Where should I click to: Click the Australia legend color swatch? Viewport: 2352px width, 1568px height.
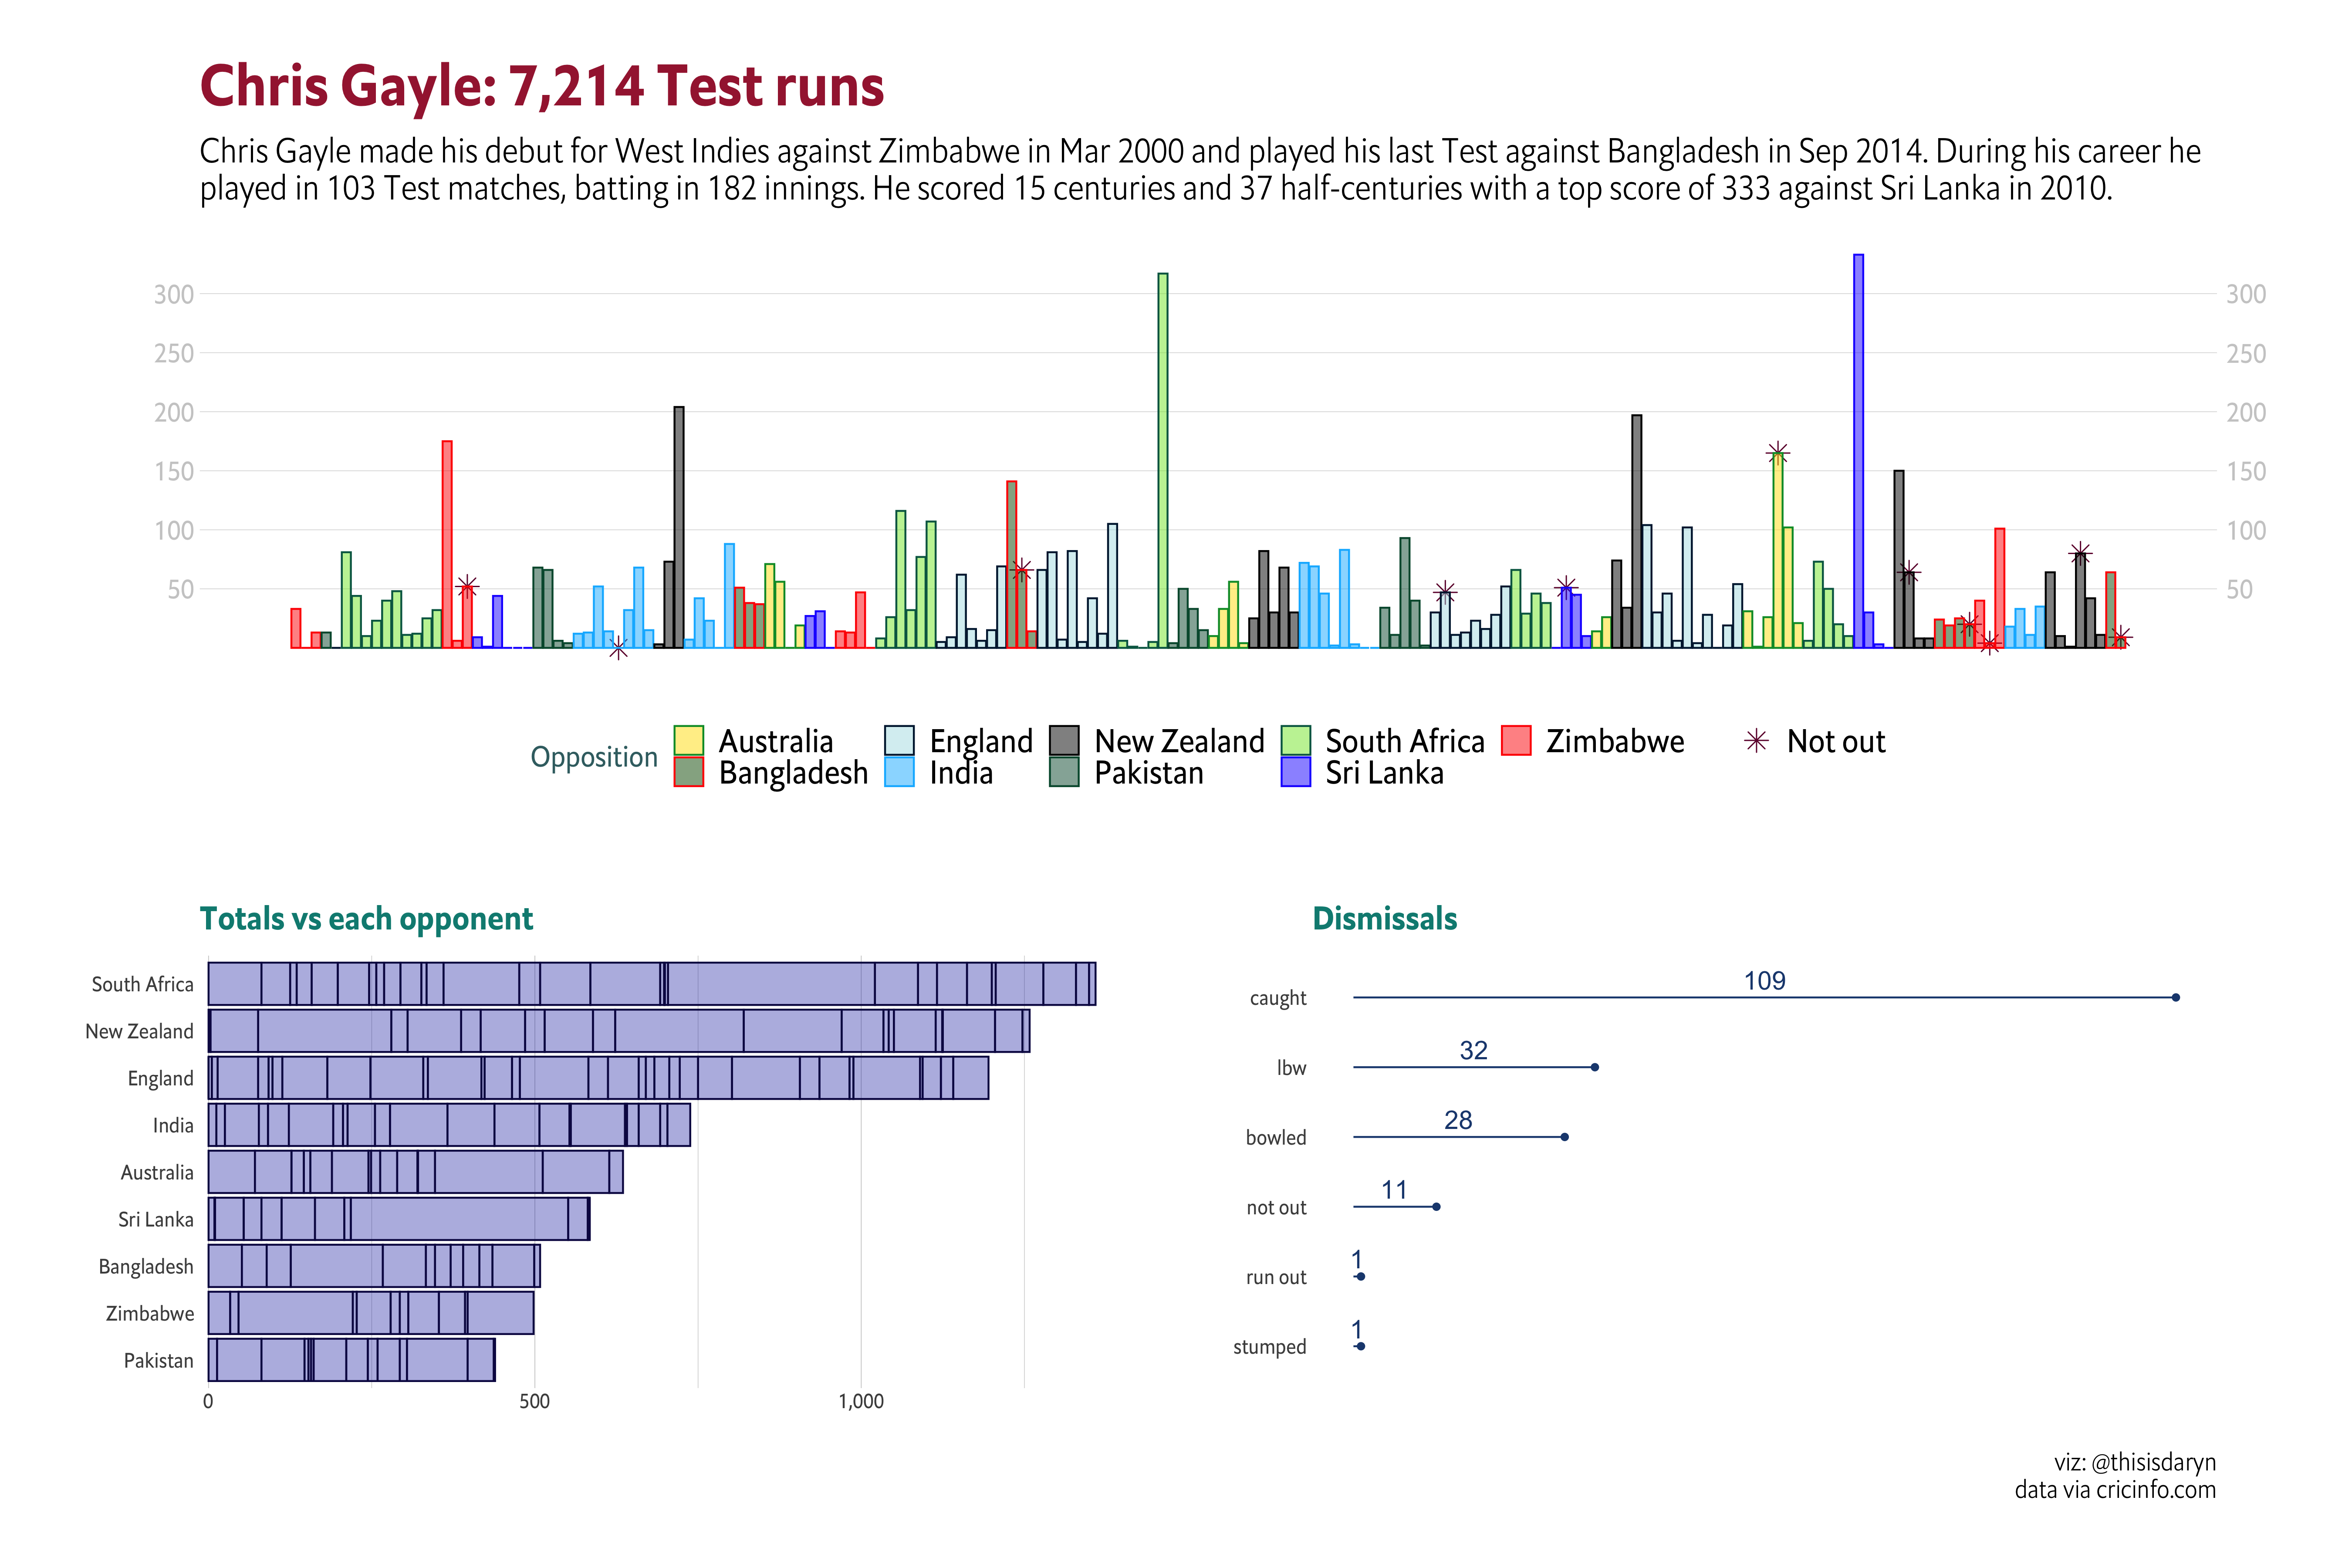(x=688, y=740)
